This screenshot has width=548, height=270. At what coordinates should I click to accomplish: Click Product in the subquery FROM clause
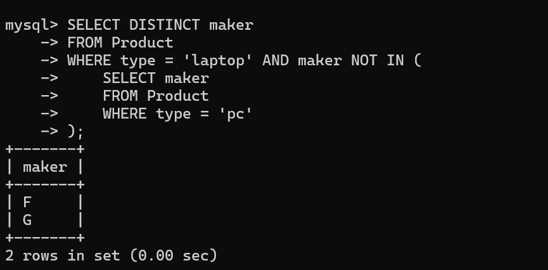tap(177, 96)
